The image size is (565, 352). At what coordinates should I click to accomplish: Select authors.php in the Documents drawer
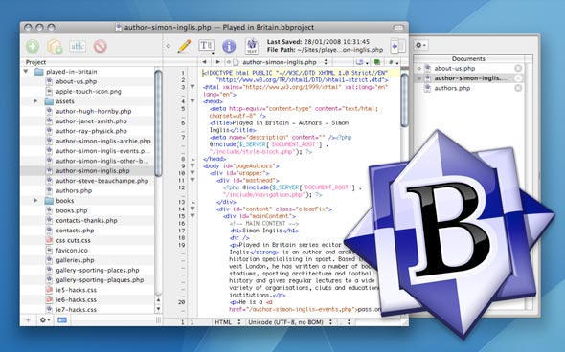point(452,88)
